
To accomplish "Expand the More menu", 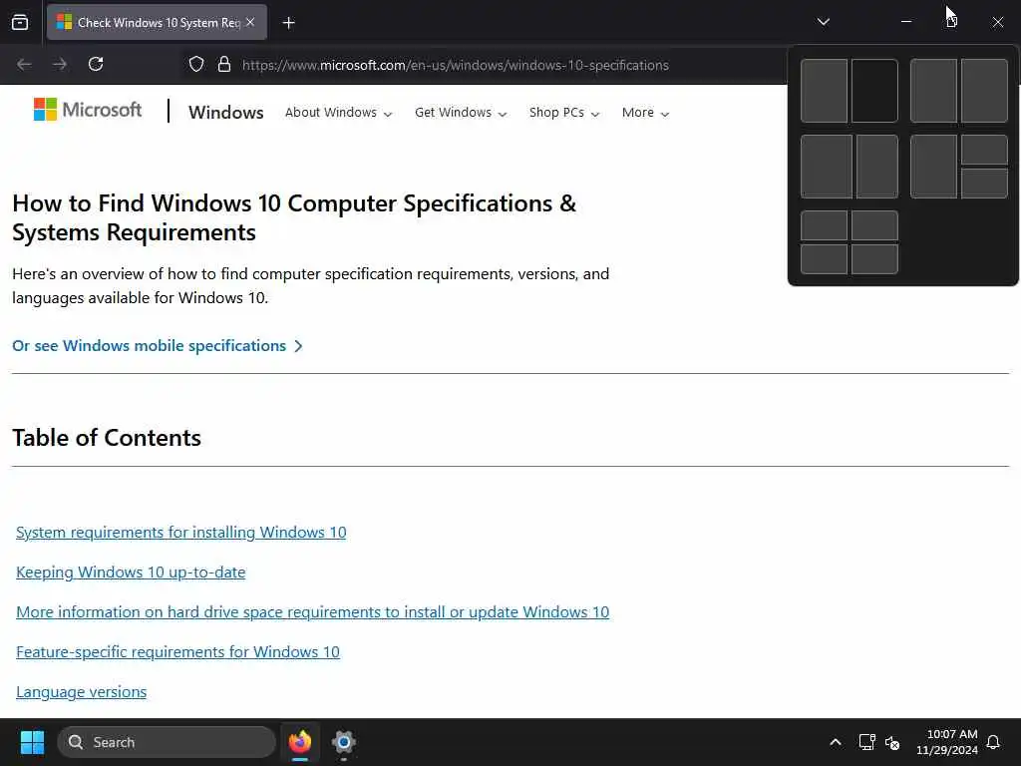I will 645,113.
